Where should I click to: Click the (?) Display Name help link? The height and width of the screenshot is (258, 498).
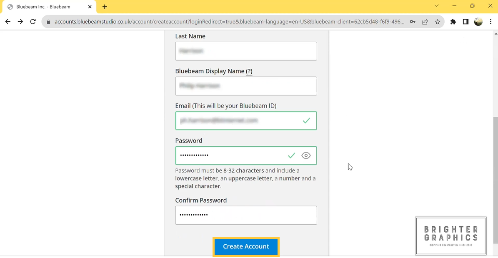tap(249, 71)
